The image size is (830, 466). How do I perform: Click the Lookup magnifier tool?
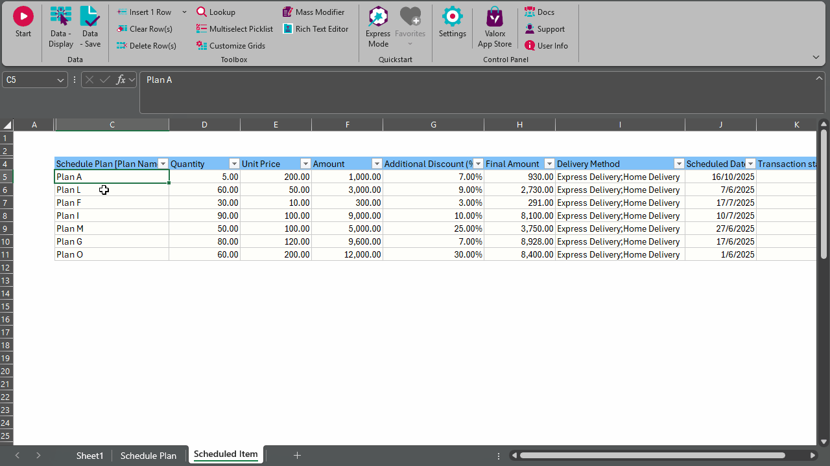pyautogui.click(x=216, y=12)
